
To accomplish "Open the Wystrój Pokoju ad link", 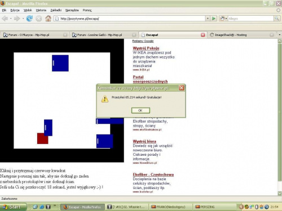I will pos(146,48).
